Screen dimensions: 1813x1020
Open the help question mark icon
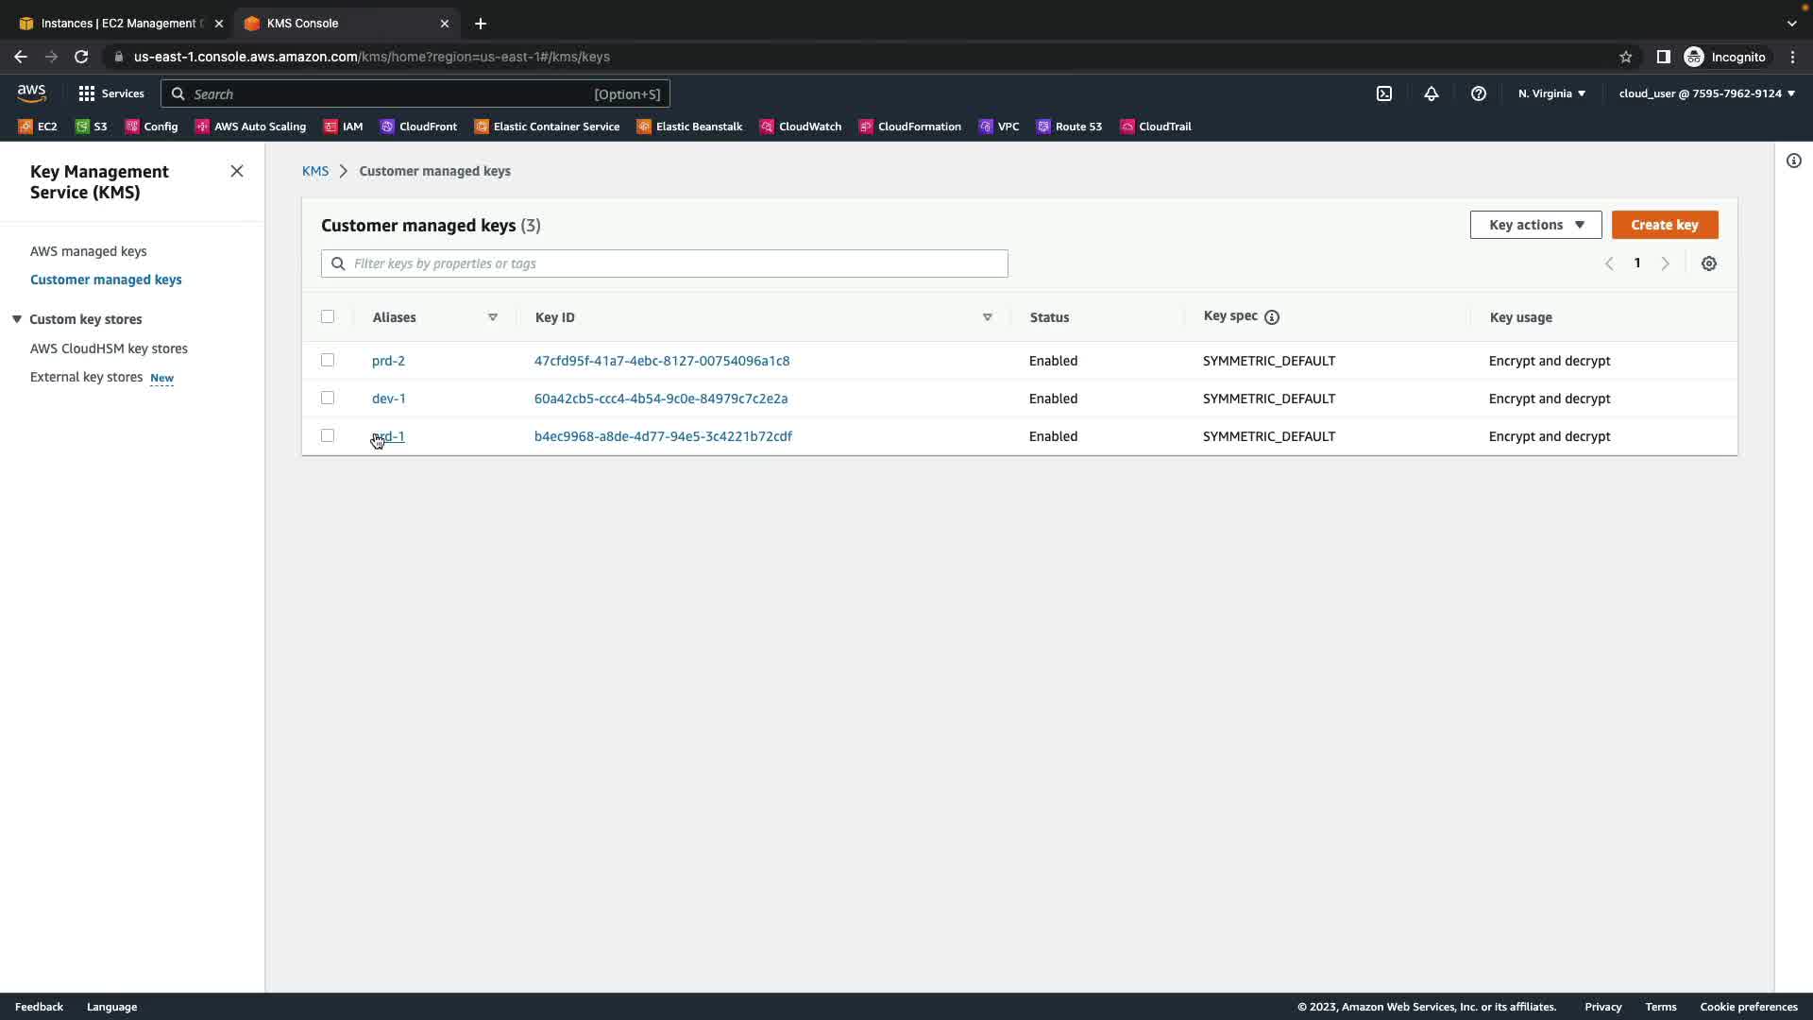(x=1478, y=93)
